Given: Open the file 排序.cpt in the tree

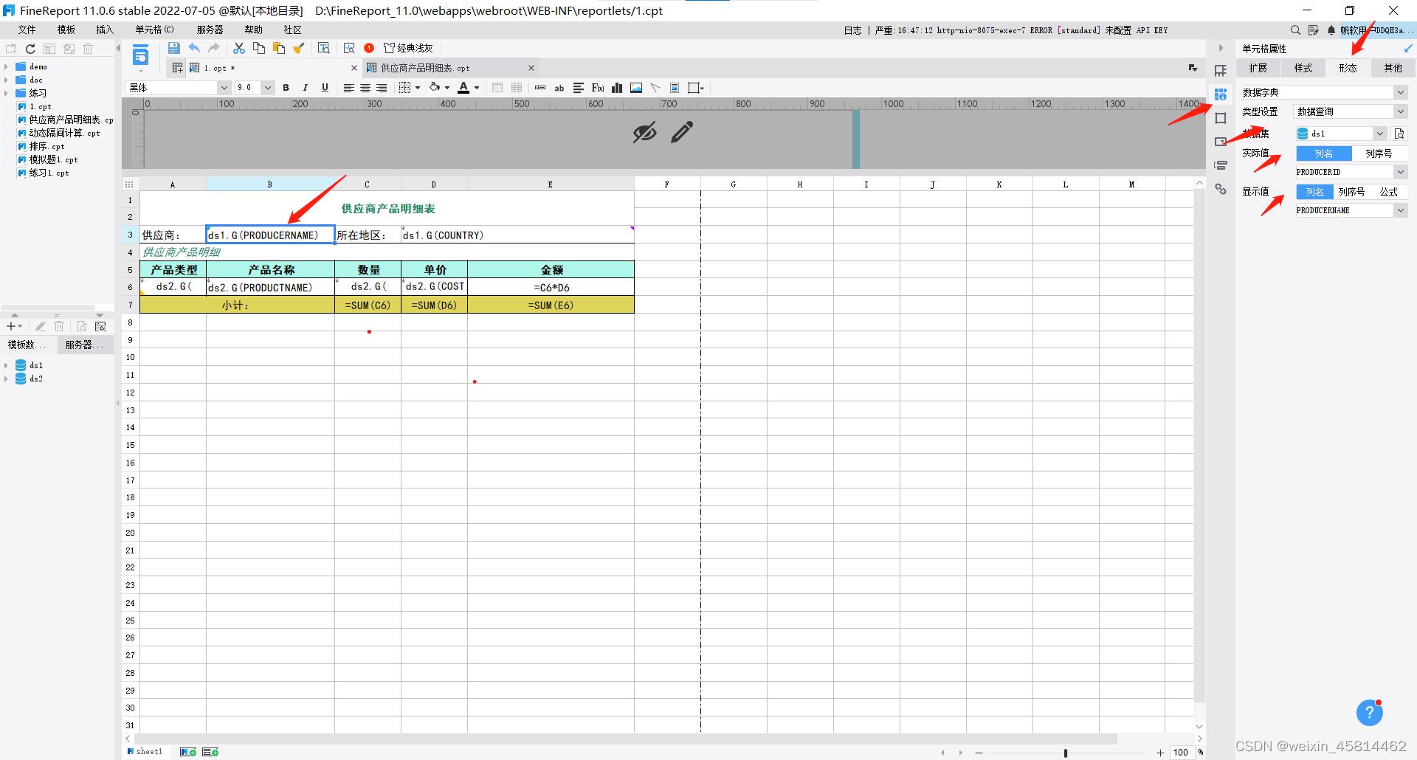Looking at the screenshot, I should pyautogui.click(x=46, y=146).
